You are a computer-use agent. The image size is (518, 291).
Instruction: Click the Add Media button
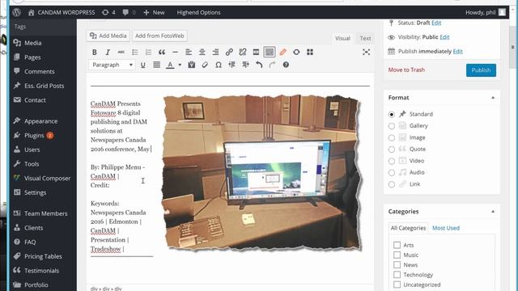108,36
